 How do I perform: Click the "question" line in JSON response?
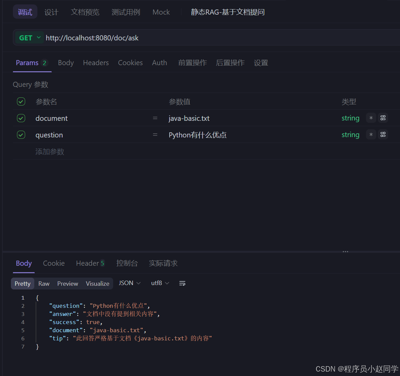coord(100,306)
